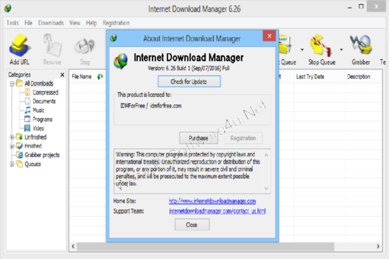Viewport: 389px width, 259px height.
Task: Click the Add URL toolbar icon
Action: [19, 50]
